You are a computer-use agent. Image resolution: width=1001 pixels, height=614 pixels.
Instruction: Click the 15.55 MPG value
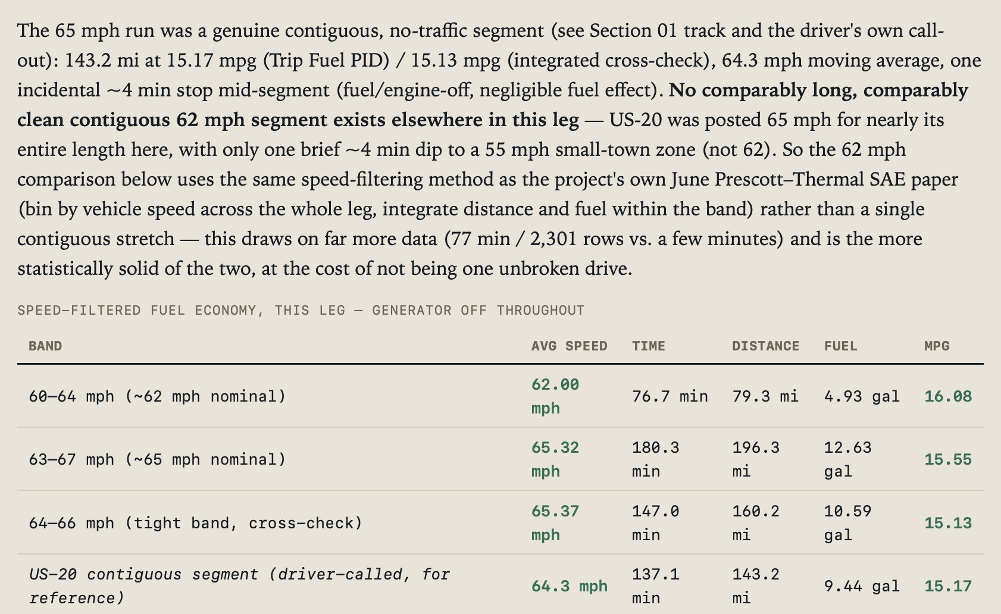[x=947, y=459]
